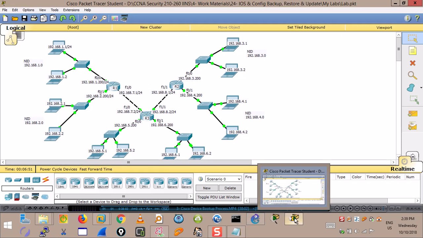Viewport: 423px width, 238px height.
Task: Select the Wireless Devices category icon
Action: point(36,180)
